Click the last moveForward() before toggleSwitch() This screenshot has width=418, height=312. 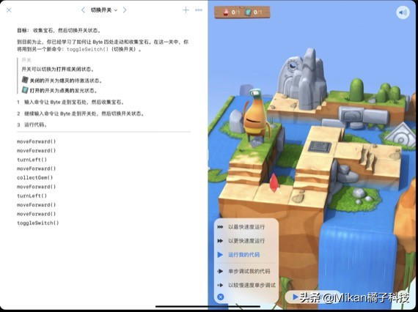pos(36,214)
